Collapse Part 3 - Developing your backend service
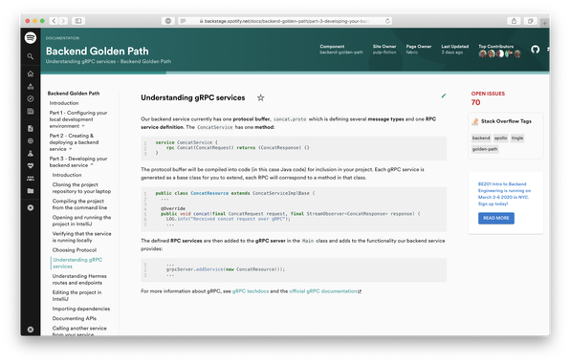The image size is (570, 363). click(78, 161)
